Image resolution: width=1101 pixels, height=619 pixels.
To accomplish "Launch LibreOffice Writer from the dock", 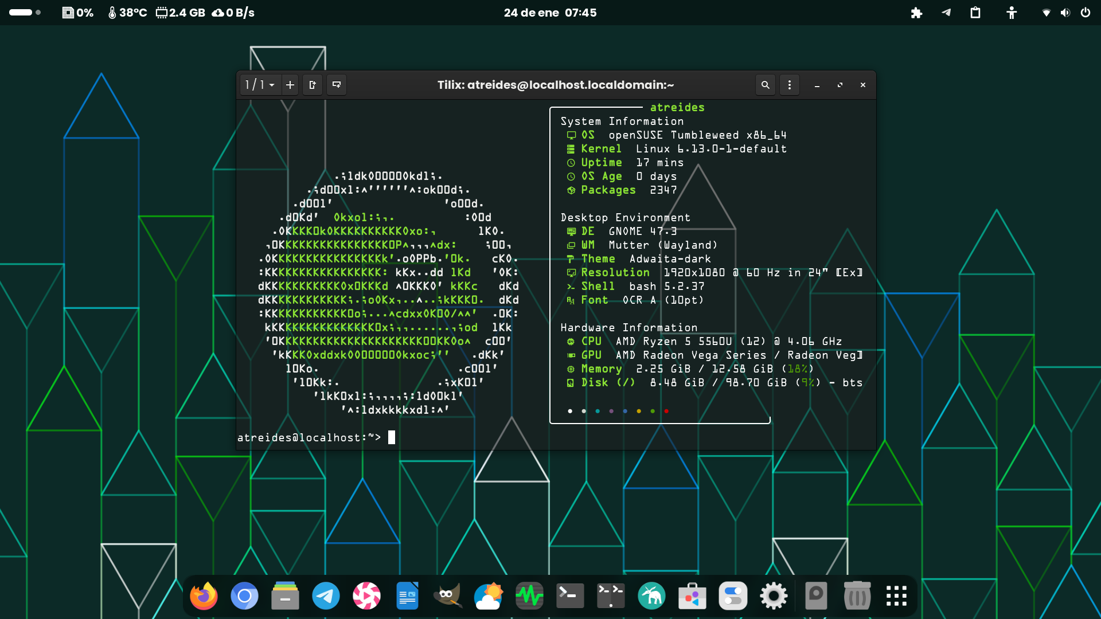I will tap(407, 596).
